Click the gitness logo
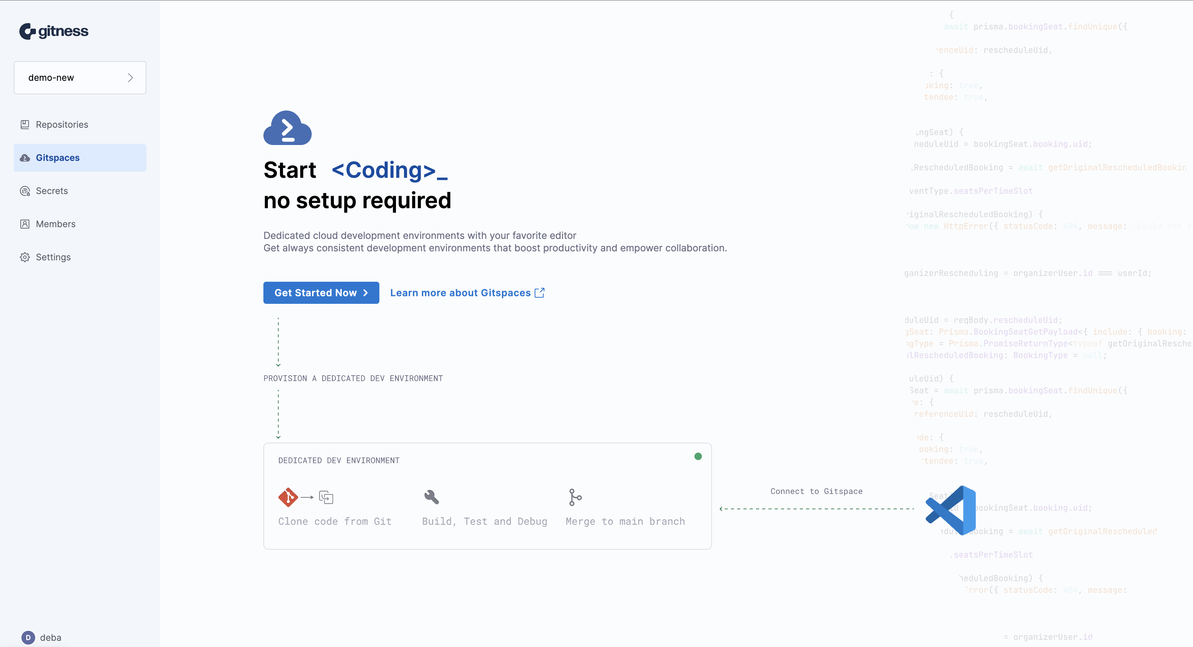Screen dimensions: 1193x647 click(54, 31)
